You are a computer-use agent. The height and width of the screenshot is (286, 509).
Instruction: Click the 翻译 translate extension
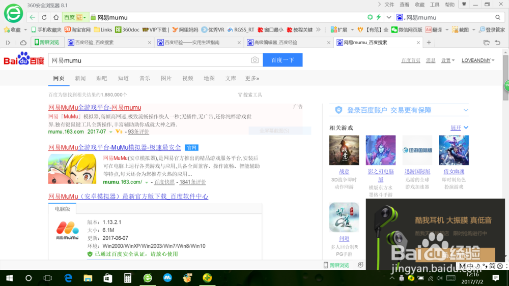point(434,30)
